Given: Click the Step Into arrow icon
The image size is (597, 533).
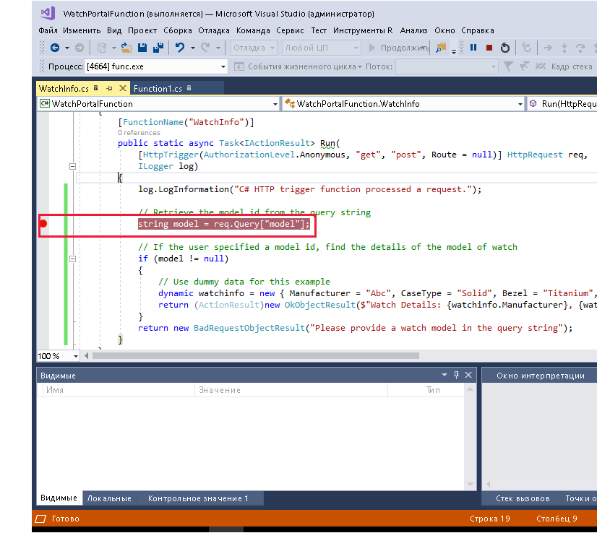Looking at the screenshot, I should coord(564,48).
